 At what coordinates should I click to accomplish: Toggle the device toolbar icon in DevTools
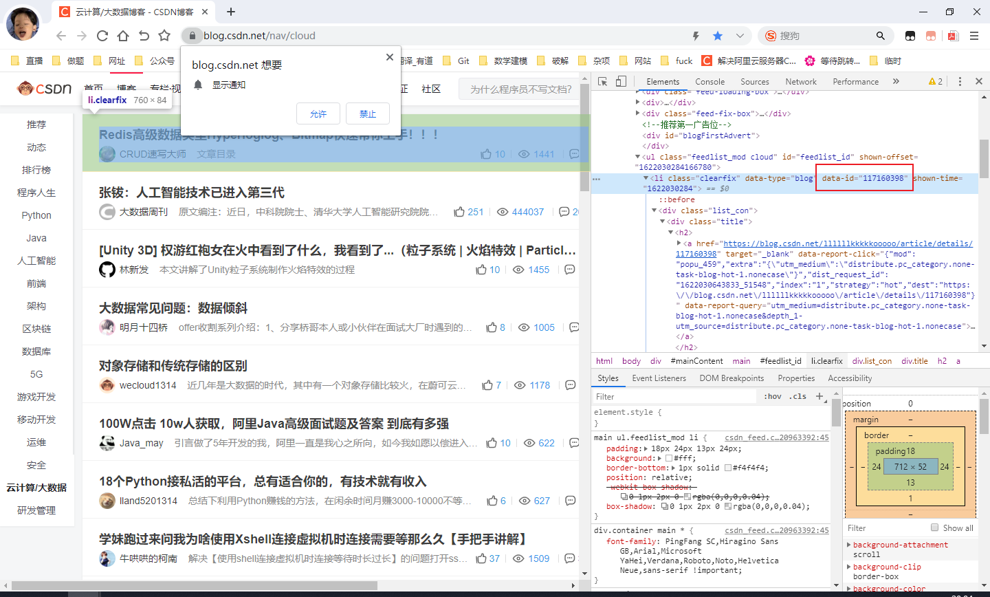621,81
